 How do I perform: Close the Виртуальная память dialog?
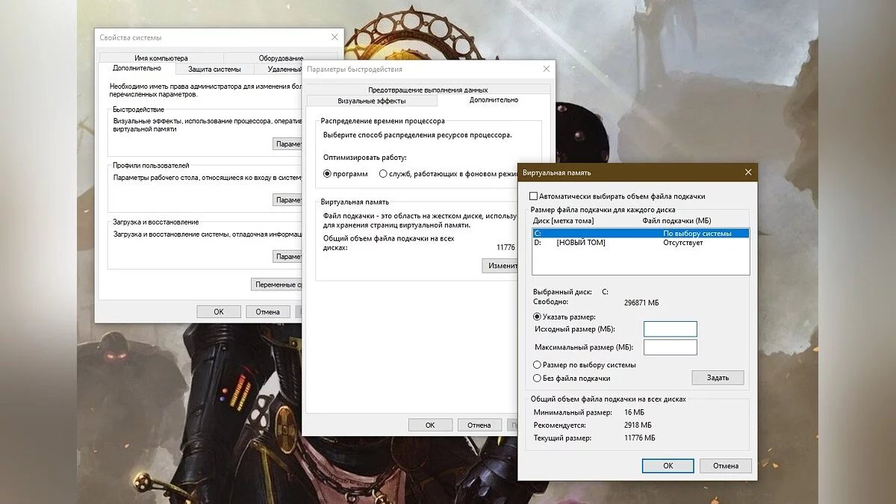pos(748,172)
